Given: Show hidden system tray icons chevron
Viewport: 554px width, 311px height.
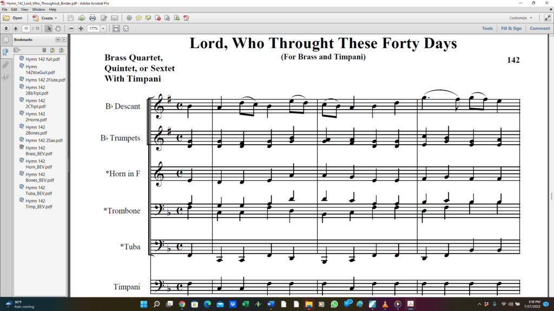Looking at the screenshot, I should click(x=479, y=304).
